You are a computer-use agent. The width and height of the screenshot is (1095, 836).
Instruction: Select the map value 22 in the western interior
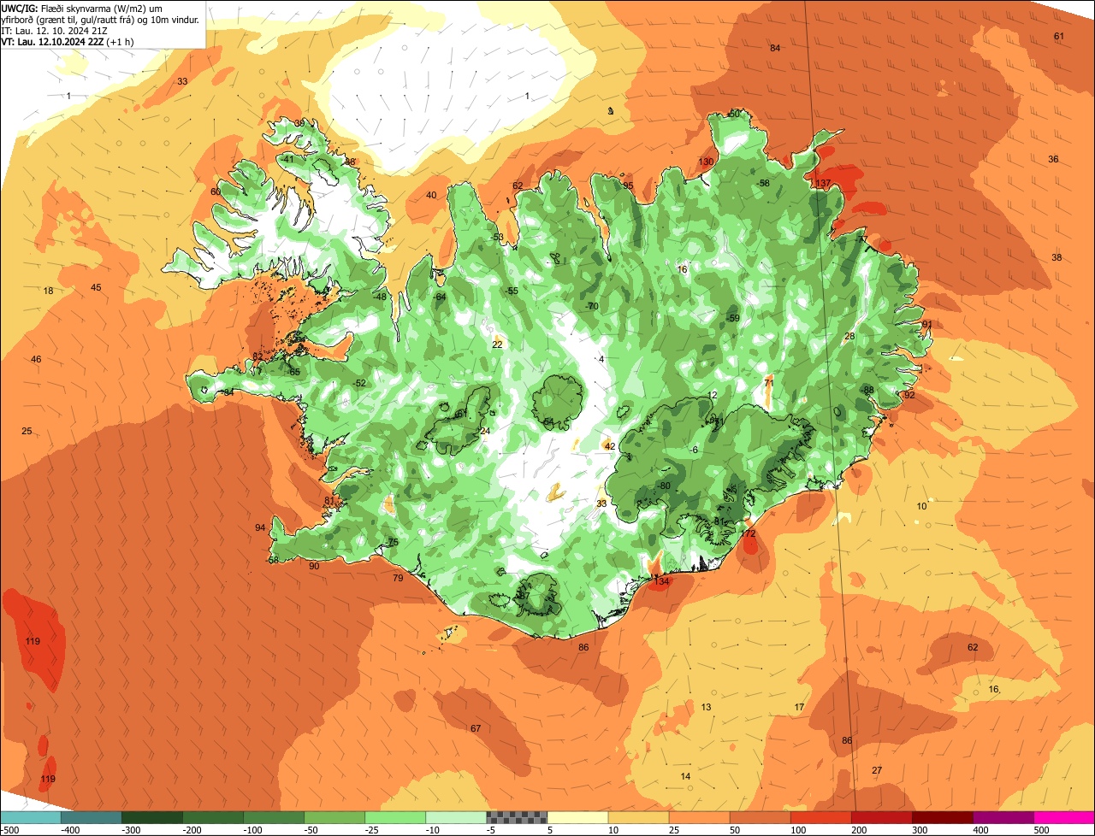point(497,344)
